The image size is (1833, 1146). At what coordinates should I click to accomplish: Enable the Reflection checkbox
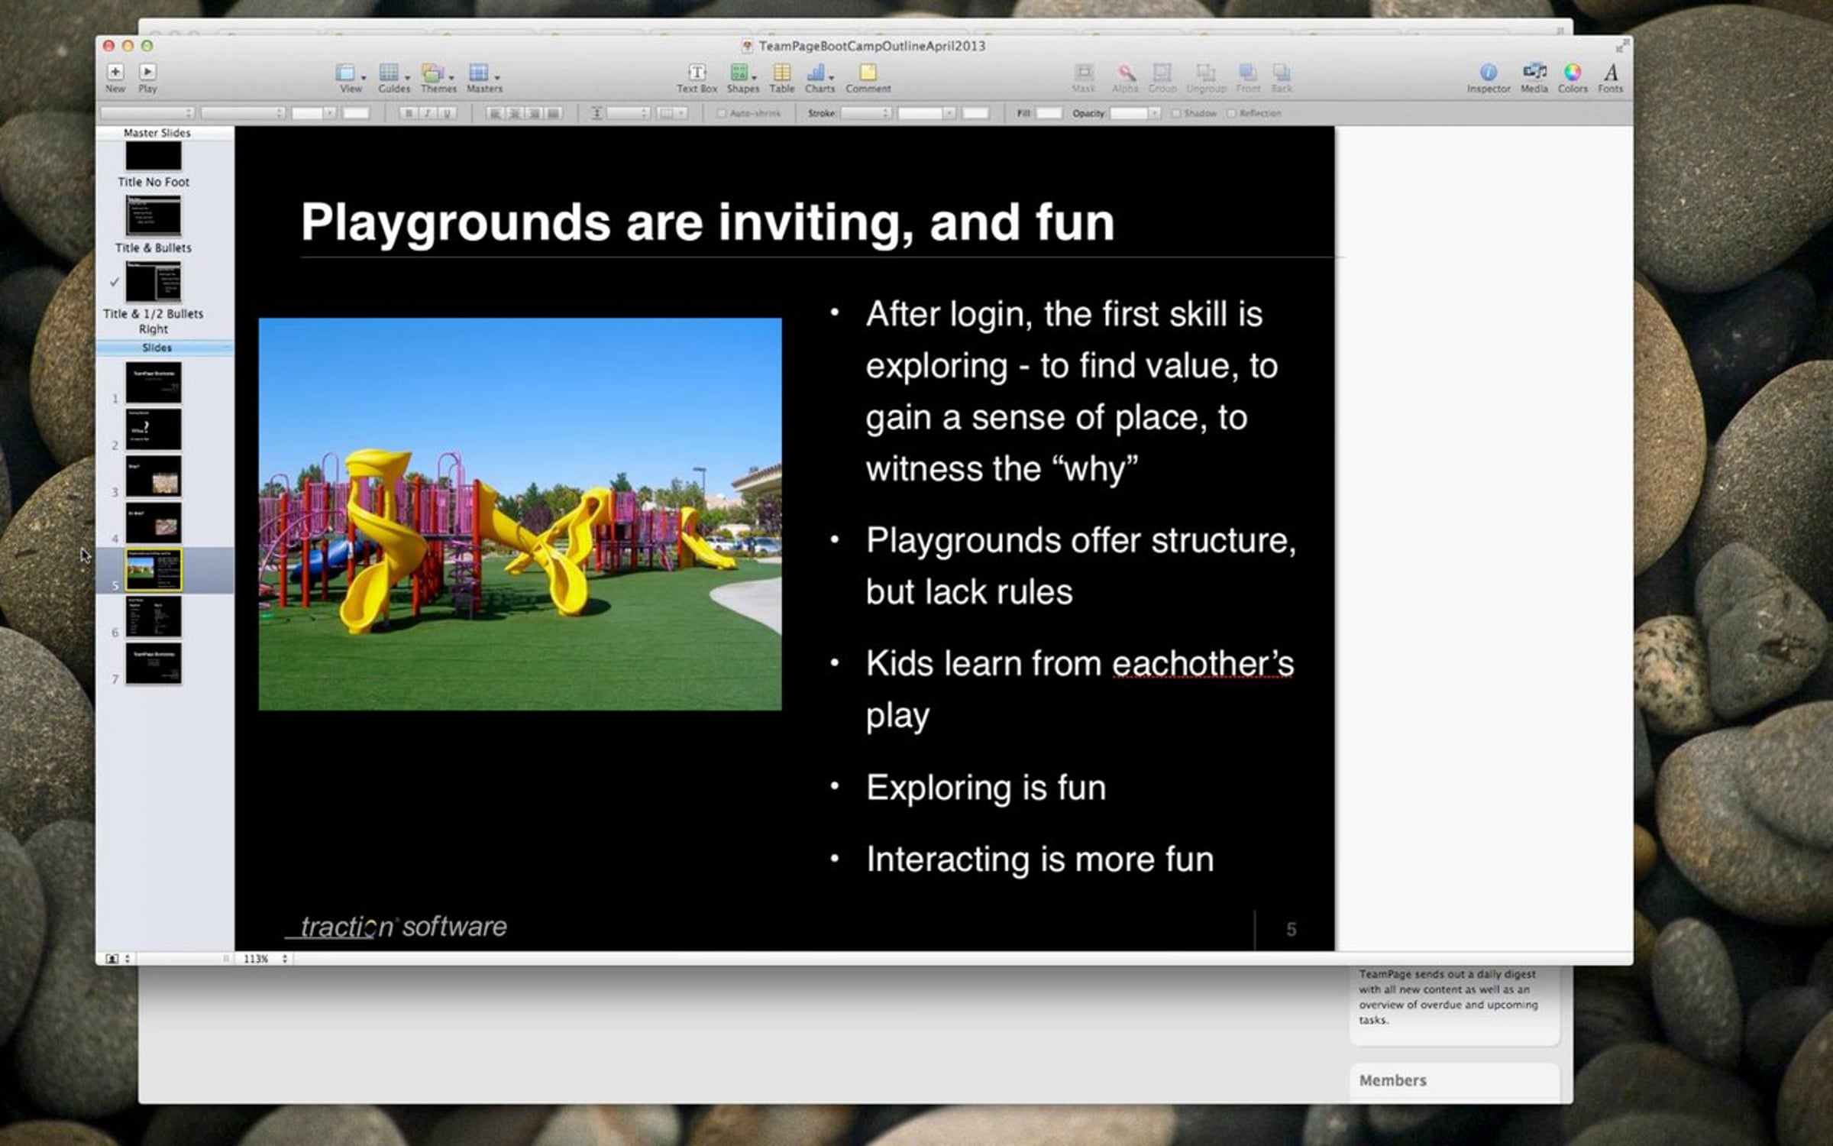pyautogui.click(x=1231, y=113)
